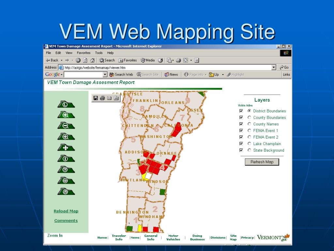Screen dimensions: 334x251
Task: Click the picture icon on map toolbar
Action: (116, 98)
